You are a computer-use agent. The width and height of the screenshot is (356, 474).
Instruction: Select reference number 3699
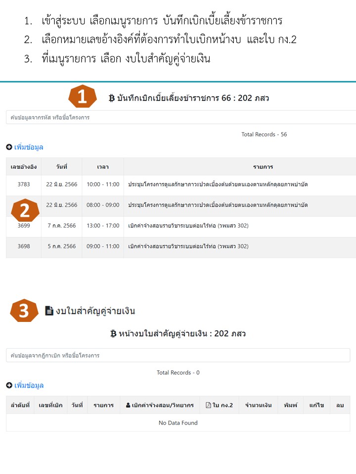click(24, 226)
